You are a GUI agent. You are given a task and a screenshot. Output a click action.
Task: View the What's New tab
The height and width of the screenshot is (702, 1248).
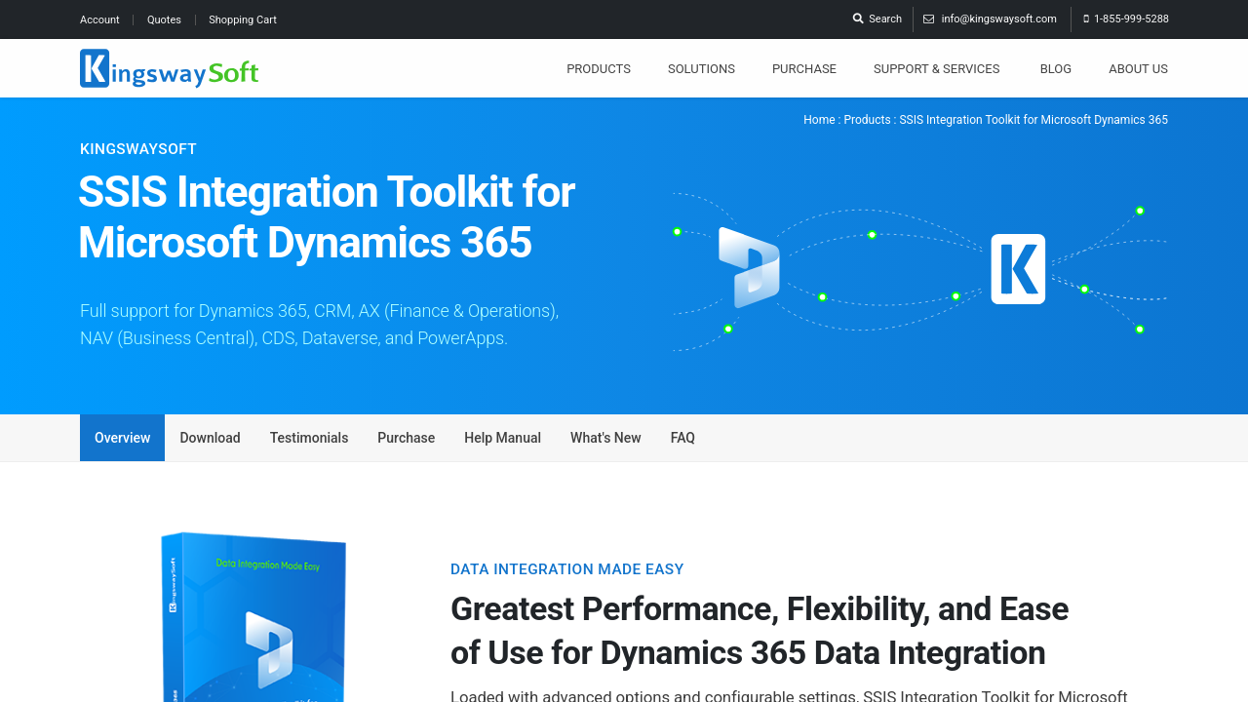coord(605,438)
